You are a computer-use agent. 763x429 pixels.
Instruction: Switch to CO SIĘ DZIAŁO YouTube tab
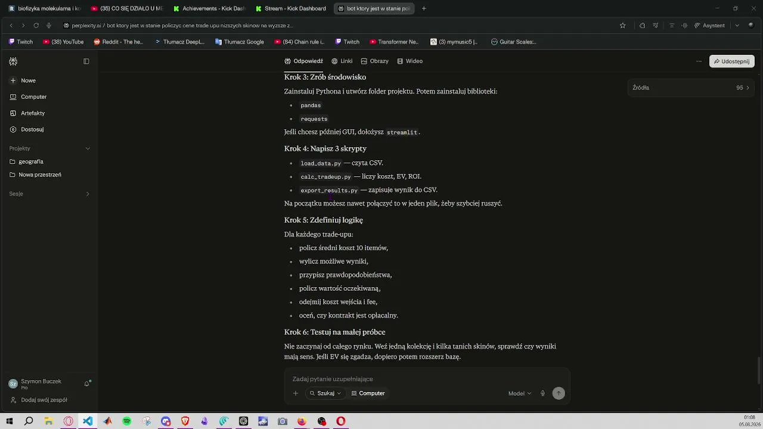[x=127, y=8]
